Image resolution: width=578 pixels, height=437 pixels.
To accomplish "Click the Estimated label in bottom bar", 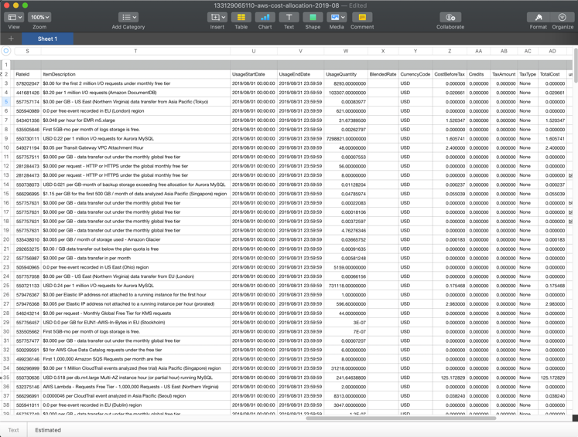I will point(48,430).
